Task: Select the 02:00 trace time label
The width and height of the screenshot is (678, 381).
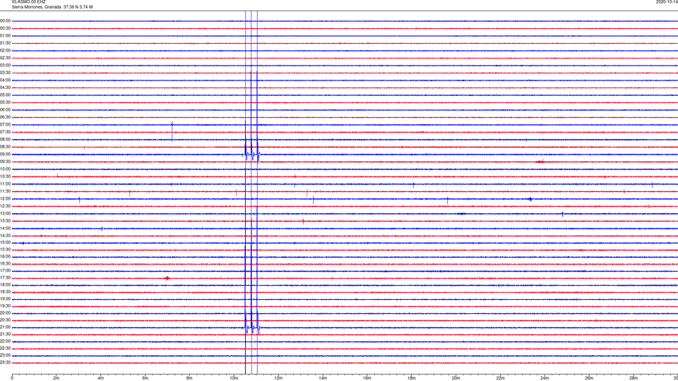Action: point(5,51)
